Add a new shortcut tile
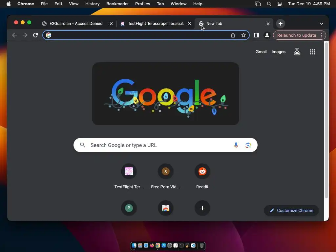Screen dimensions: 336x252 [202, 208]
